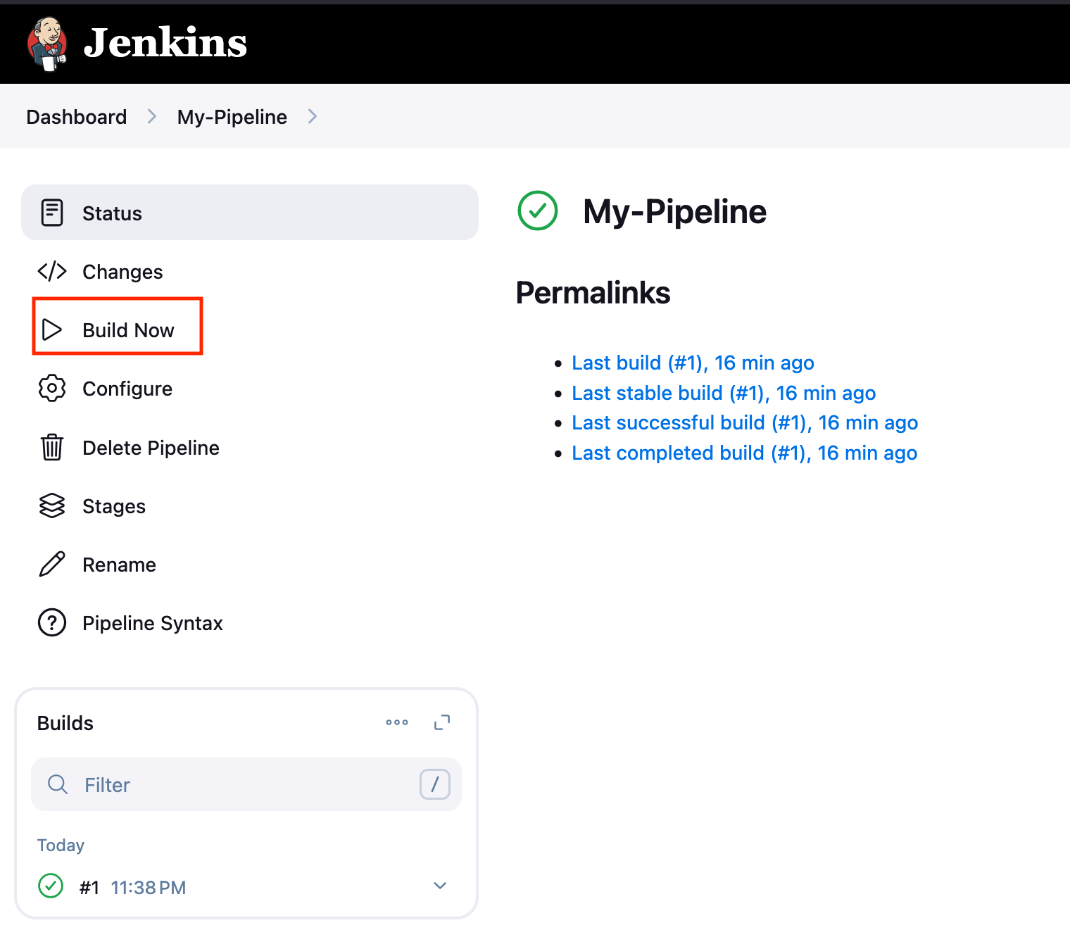Open Builds panel three-dots menu

coord(397,722)
